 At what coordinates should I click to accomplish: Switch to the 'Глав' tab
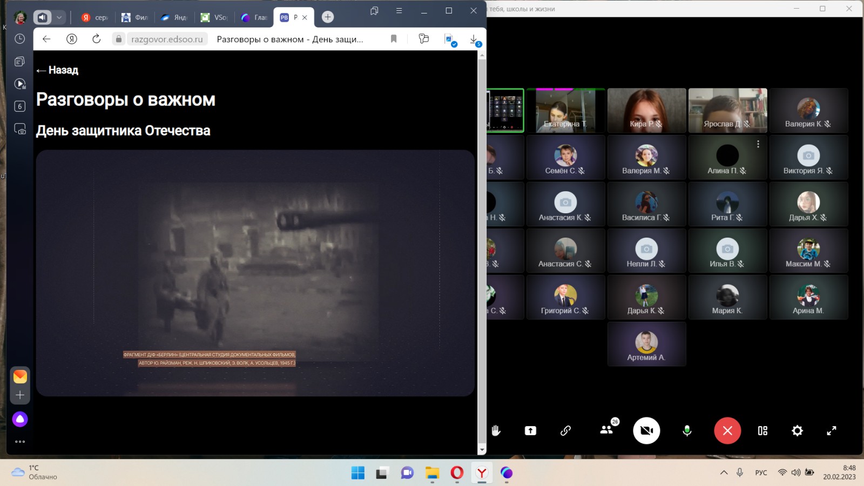pos(254,17)
